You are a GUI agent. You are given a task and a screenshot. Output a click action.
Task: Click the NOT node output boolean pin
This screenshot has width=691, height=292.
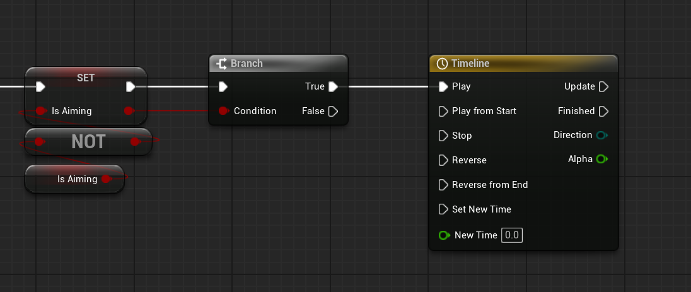(x=136, y=141)
